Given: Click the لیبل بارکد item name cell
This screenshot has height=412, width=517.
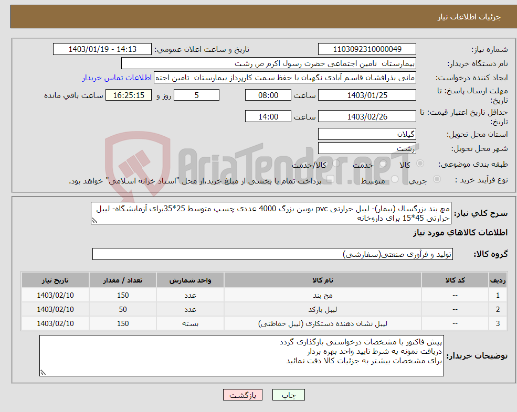Looking at the screenshot, I should pos(322,310).
